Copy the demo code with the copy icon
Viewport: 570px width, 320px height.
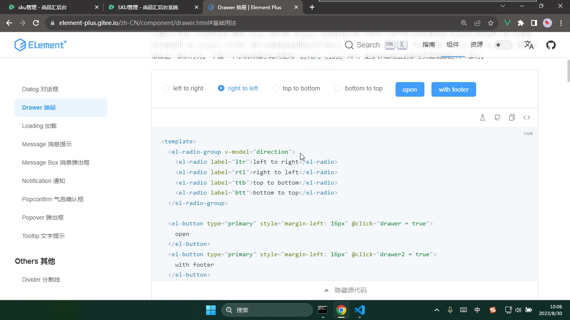[512, 117]
